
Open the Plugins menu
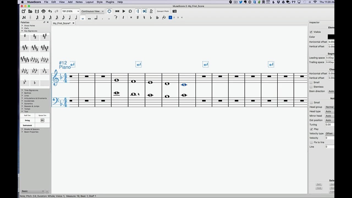coord(110,2)
